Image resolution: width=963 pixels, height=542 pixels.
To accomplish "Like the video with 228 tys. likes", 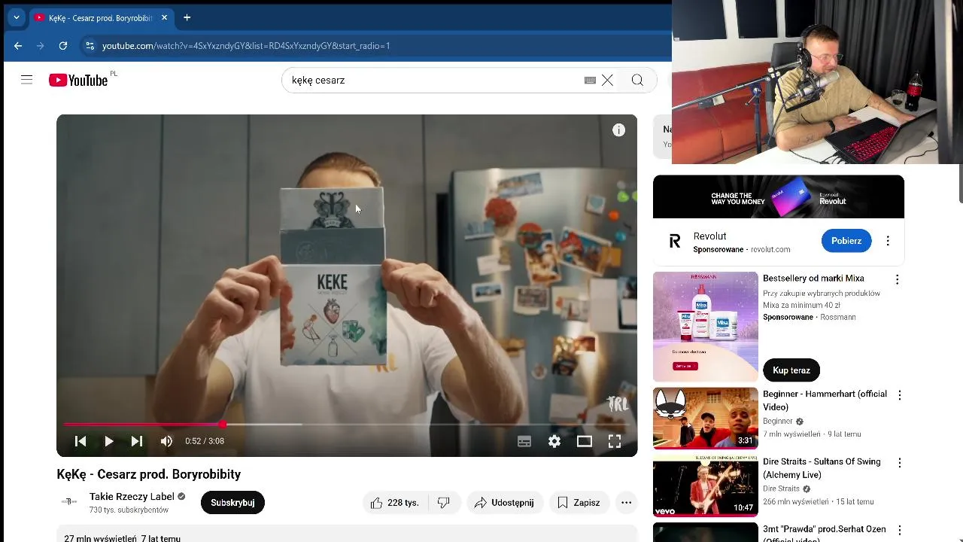I will click(396, 503).
